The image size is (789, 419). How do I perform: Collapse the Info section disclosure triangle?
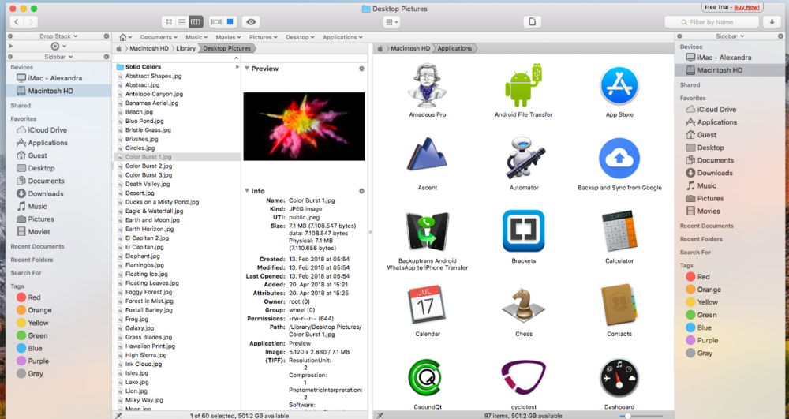tap(246, 190)
